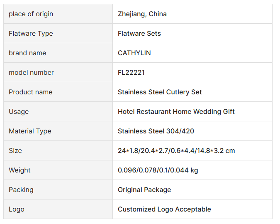Click the 'Usage' row label

(x=19, y=112)
